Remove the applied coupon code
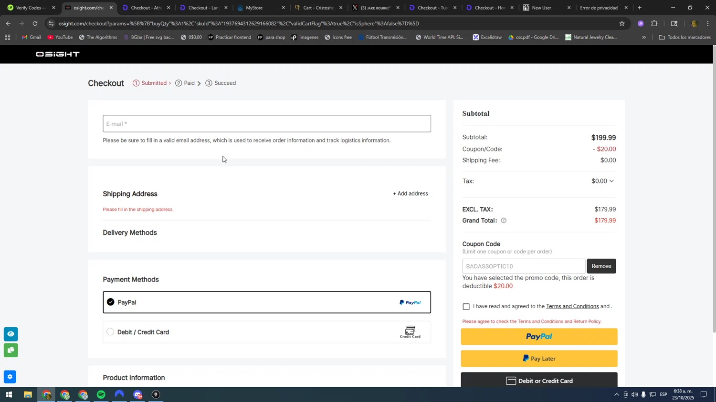Viewport: 716px width, 402px height. point(601,266)
